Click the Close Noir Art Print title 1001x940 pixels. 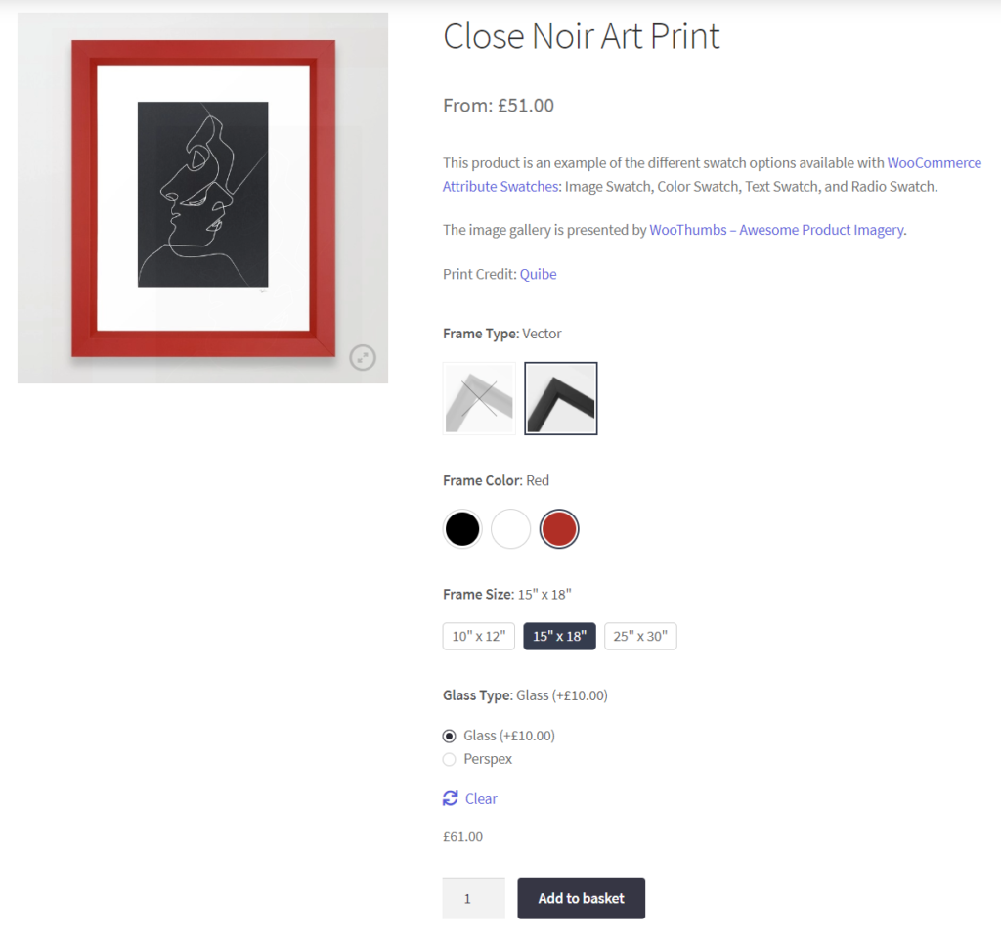click(582, 36)
